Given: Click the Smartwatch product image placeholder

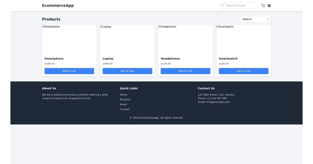Looking at the screenshot, I should (243, 39).
